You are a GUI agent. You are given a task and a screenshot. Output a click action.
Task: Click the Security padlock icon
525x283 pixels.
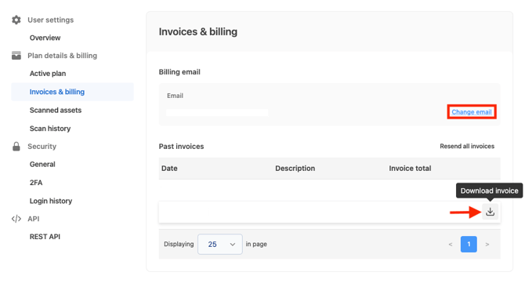point(16,147)
